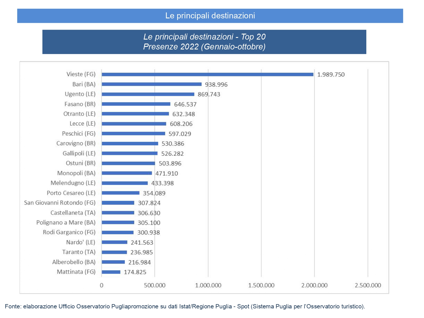This screenshot has width=424, height=318.
Task: Click the 'Le principali destinazioni' top header banner
Action: click(210, 16)
